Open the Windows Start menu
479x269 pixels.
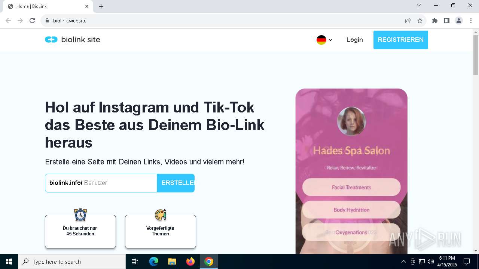[9, 262]
